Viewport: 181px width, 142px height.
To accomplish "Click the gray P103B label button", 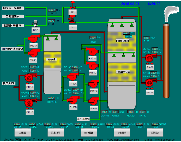I will click(73, 107).
